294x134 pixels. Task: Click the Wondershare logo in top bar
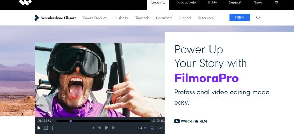(x=25, y=3)
